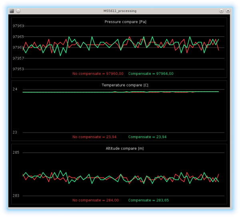The height and width of the screenshot is (217, 240).
Task: Minimize window using down-chevron button
Action: click(x=221, y=11)
